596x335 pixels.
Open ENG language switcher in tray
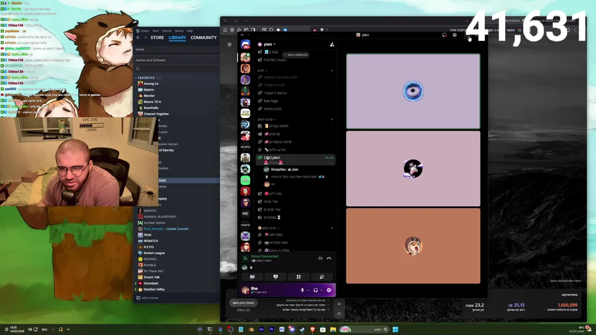[44, 329]
